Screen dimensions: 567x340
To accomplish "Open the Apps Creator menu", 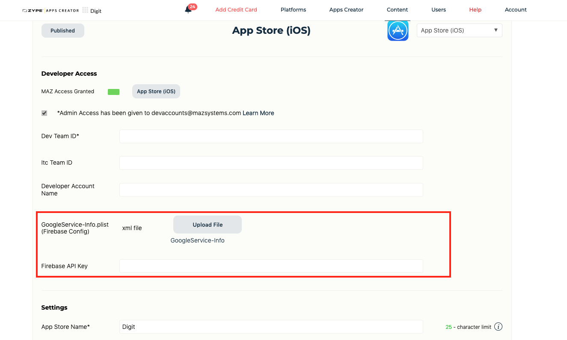I will point(346,10).
